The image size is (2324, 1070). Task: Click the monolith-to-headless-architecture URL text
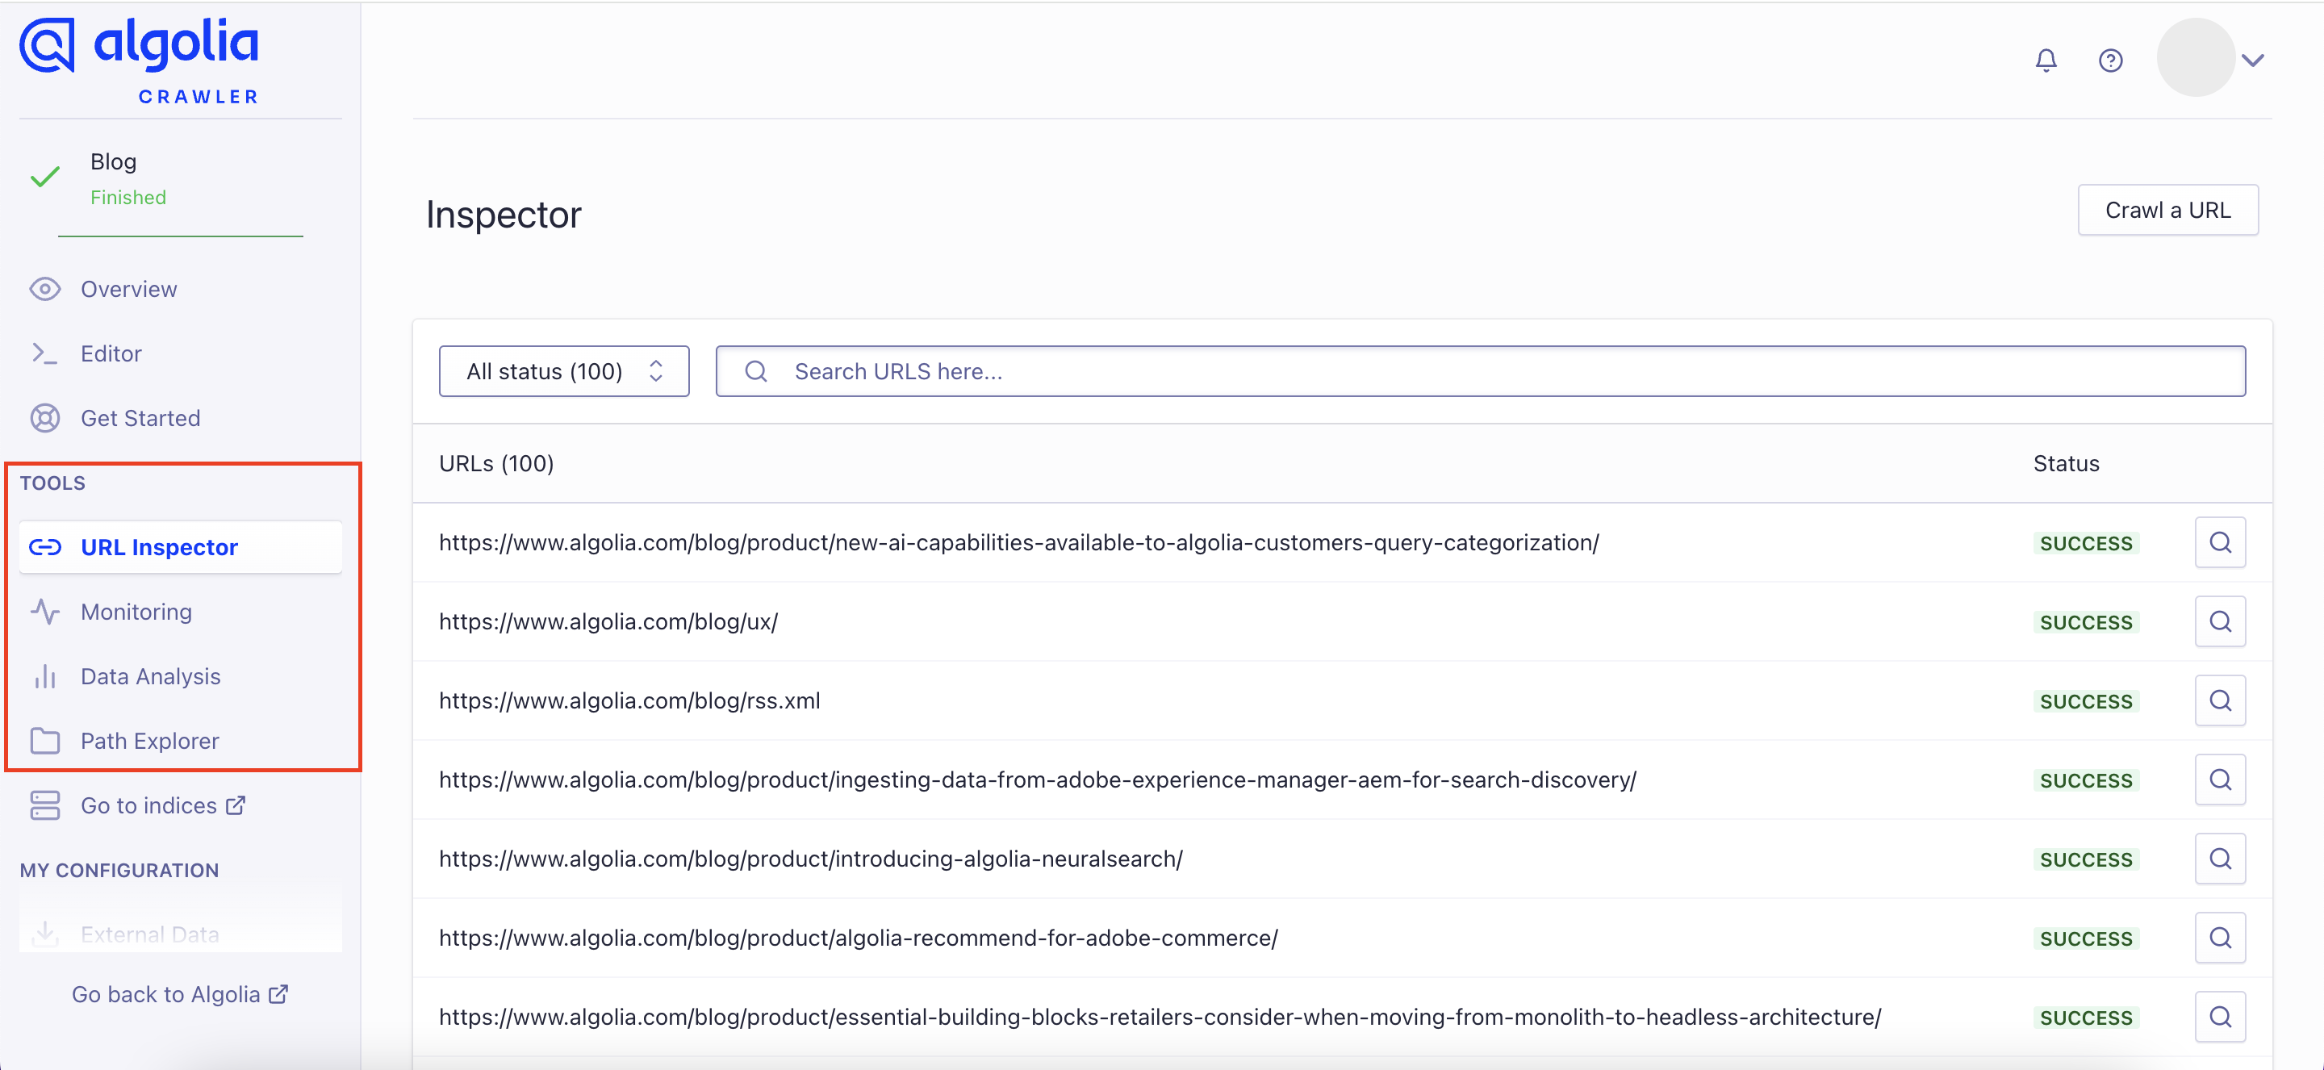(1160, 1017)
